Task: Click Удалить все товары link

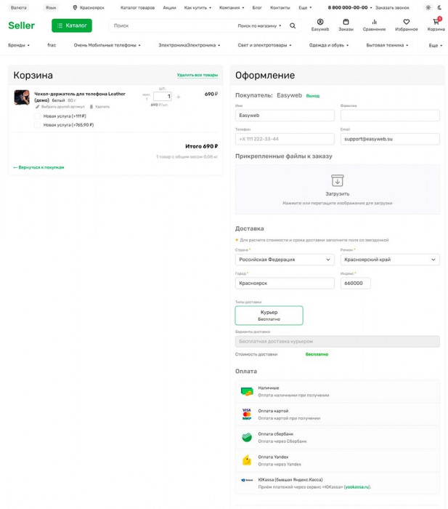Action: click(197, 75)
